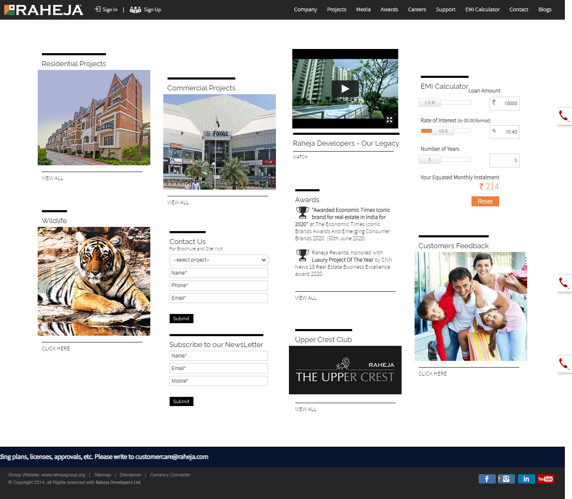Click the newsletter Email field
This screenshot has height=499, width=572.
[x=219, y=368]
